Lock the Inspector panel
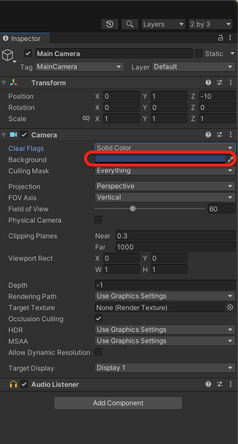This screenshot has height=444, width=238. 221,38
